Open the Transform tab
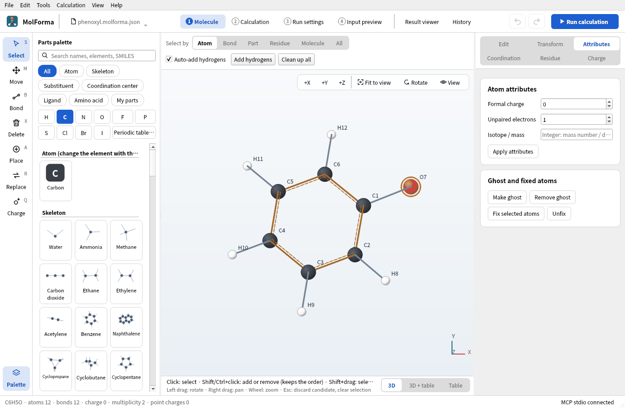625x408 pixels. 550,44
